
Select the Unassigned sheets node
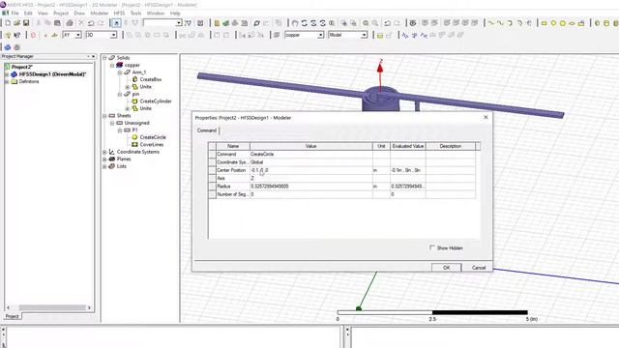pos(136,123)
